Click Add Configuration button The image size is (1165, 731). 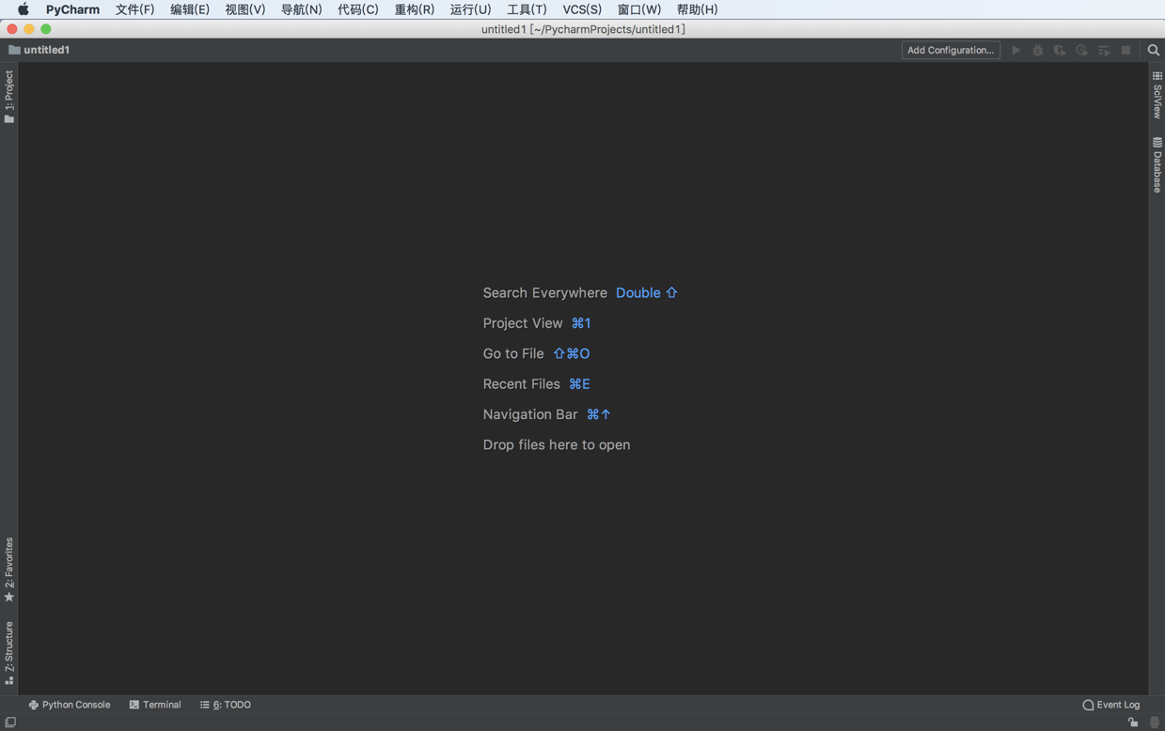(951, 50)
